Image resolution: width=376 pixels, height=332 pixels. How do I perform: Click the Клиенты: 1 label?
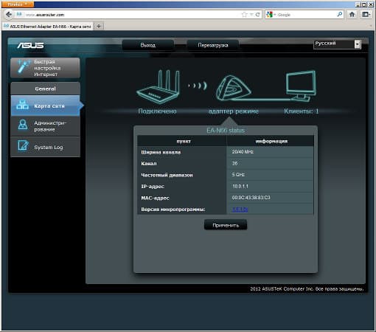pyautogui.click(x=301, y=111)
